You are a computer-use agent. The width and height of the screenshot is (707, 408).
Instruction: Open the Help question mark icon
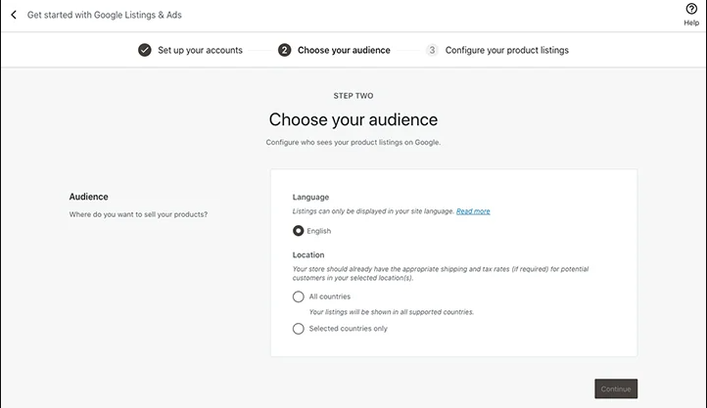coord(691,9)
